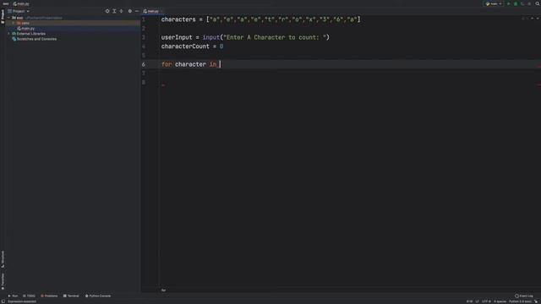
Task: Open the Problems tool window
Action: pyautogui.click(x=49, y=296)
